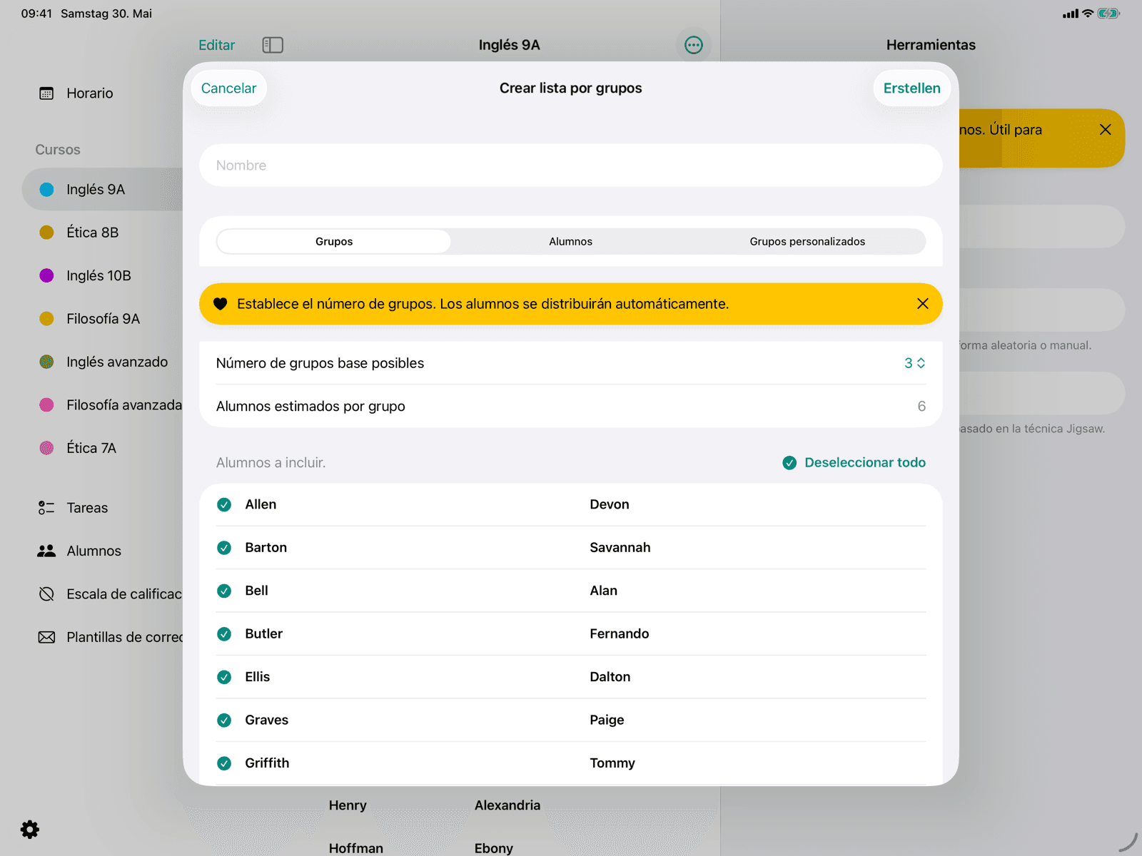Viewport: 1142px width, 856px height.
Task: Uncheck student Graves
Action: pyautogui.click(x=224, y=720)
